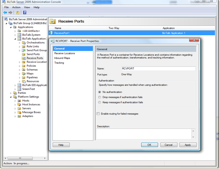Enable routing for failed messages checkbox
The height and width of the screenshot is (169, 220).
(98, 114)
